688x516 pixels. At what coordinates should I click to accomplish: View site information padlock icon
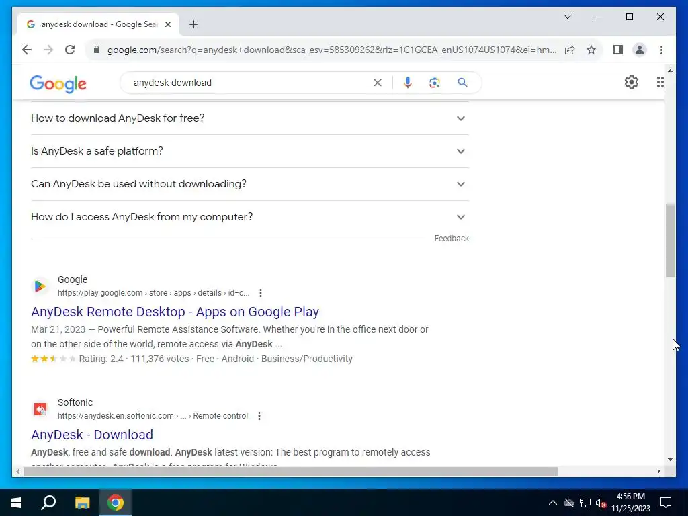[x=97, y=50]
